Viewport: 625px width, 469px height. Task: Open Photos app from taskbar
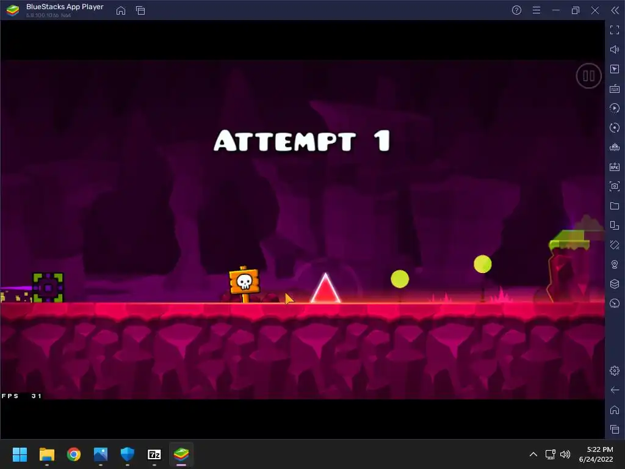[x=101, y=454]
